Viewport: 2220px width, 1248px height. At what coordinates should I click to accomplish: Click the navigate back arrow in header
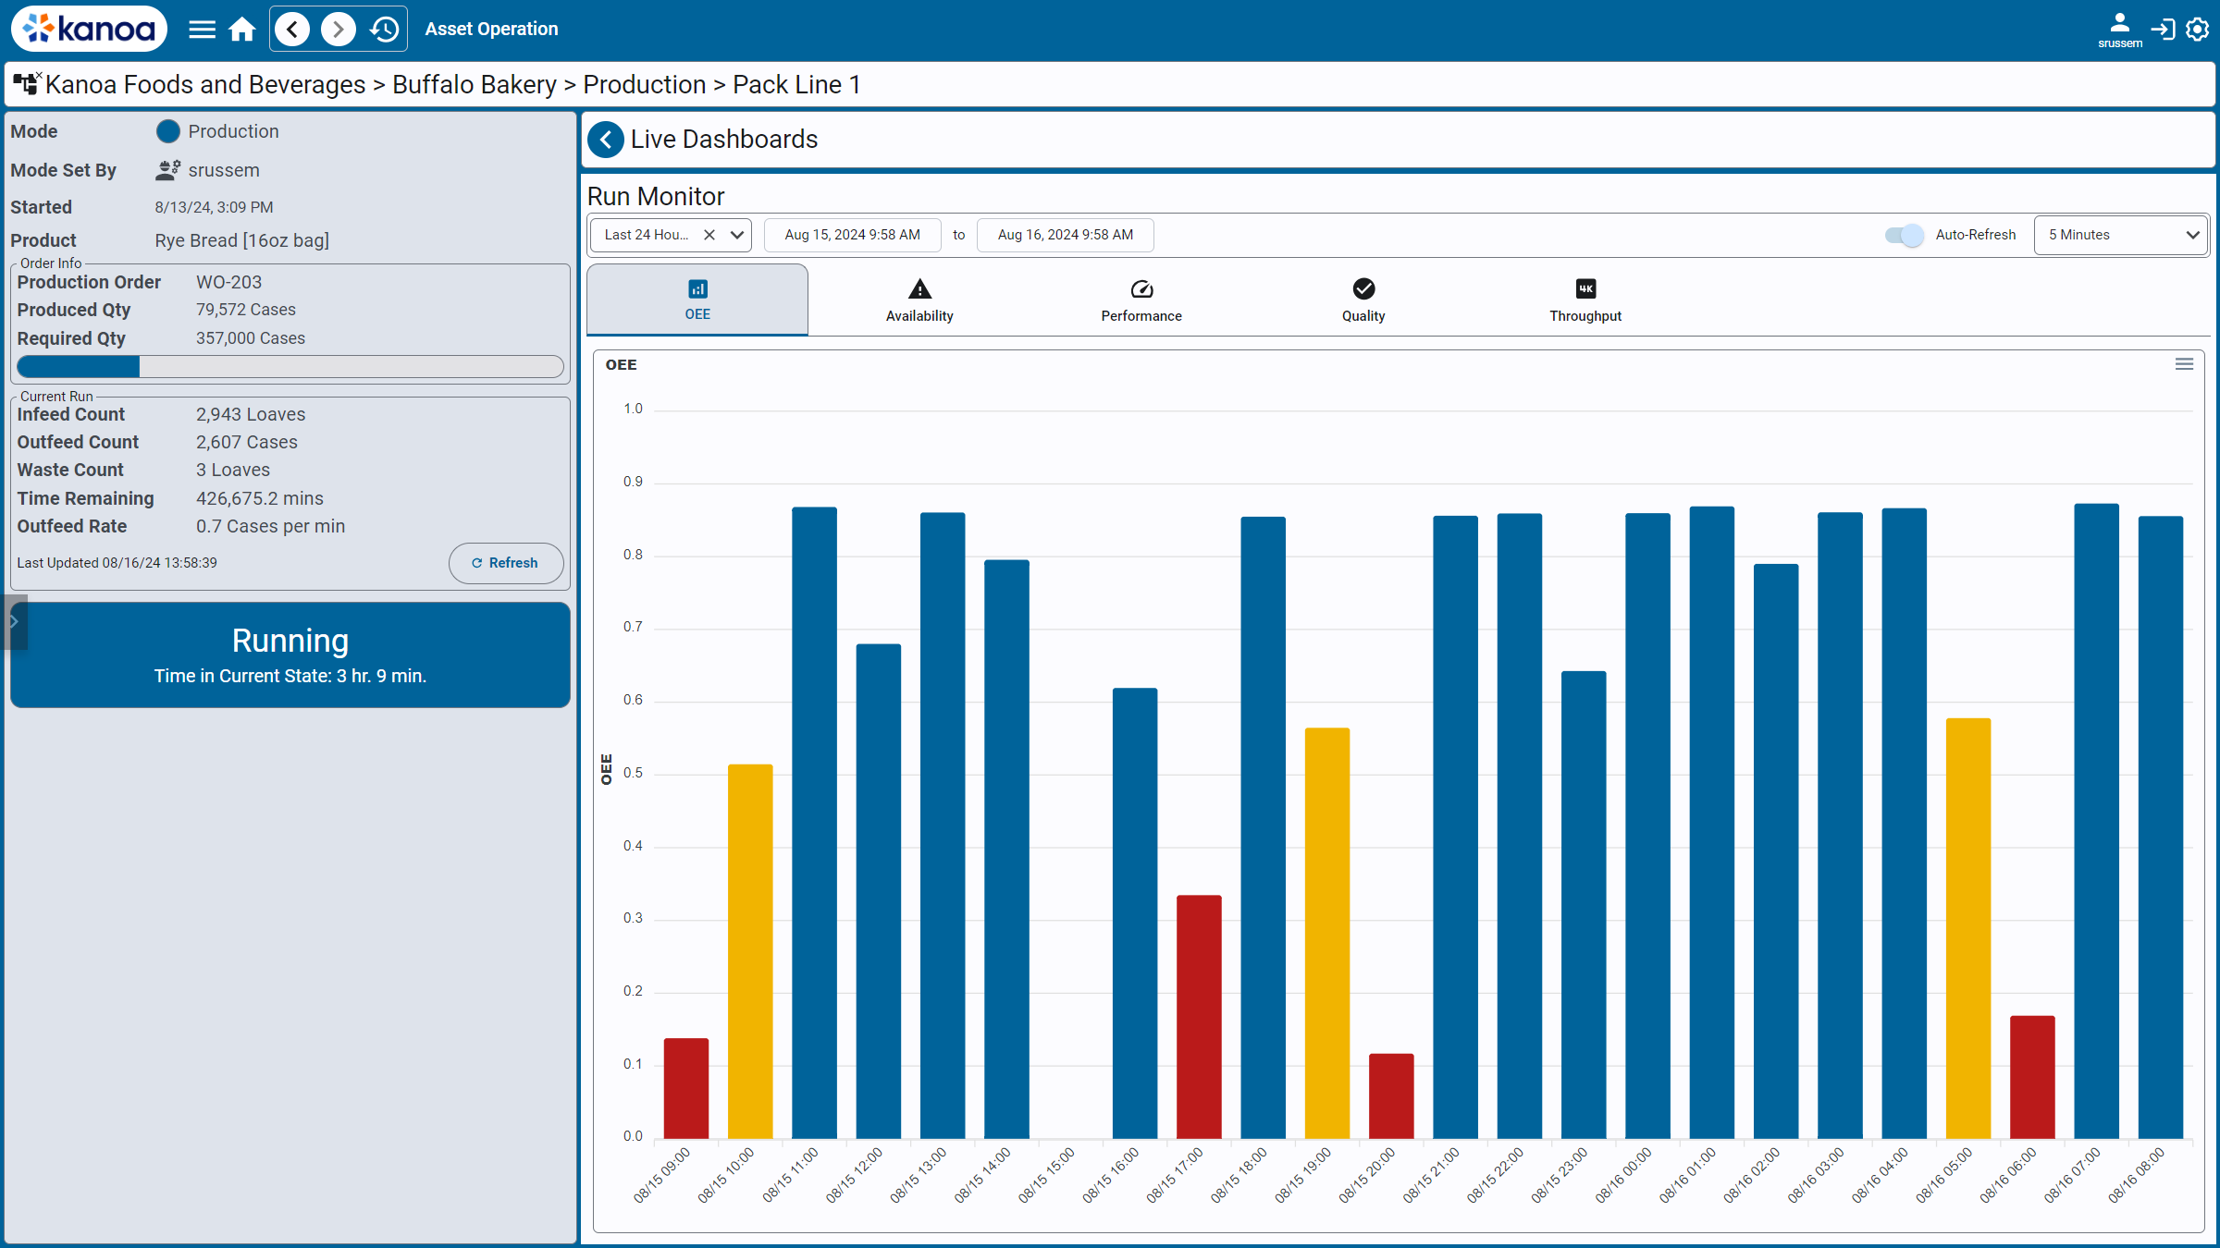[292, 30]
